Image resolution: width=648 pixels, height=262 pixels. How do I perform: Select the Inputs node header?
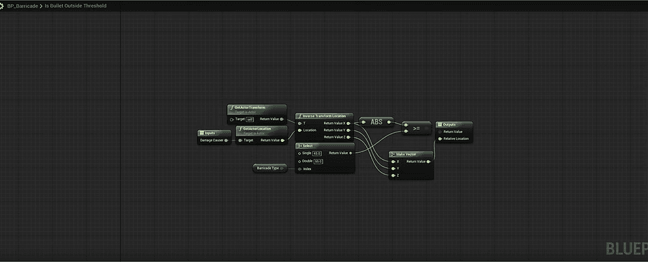coord(214,133)
